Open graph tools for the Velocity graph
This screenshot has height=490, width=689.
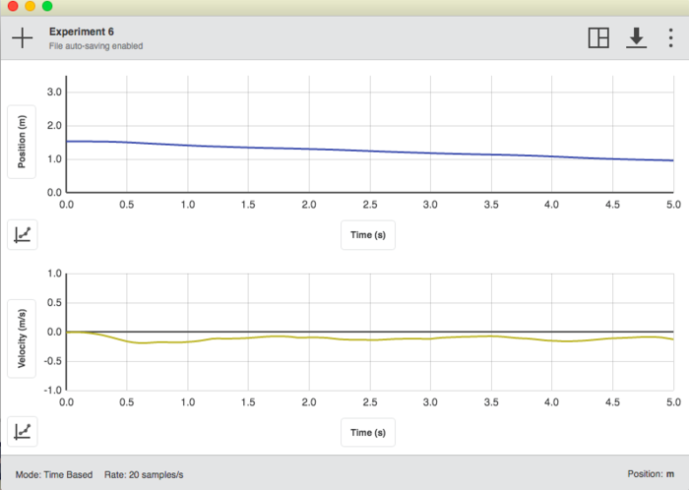tap(22, 431)
